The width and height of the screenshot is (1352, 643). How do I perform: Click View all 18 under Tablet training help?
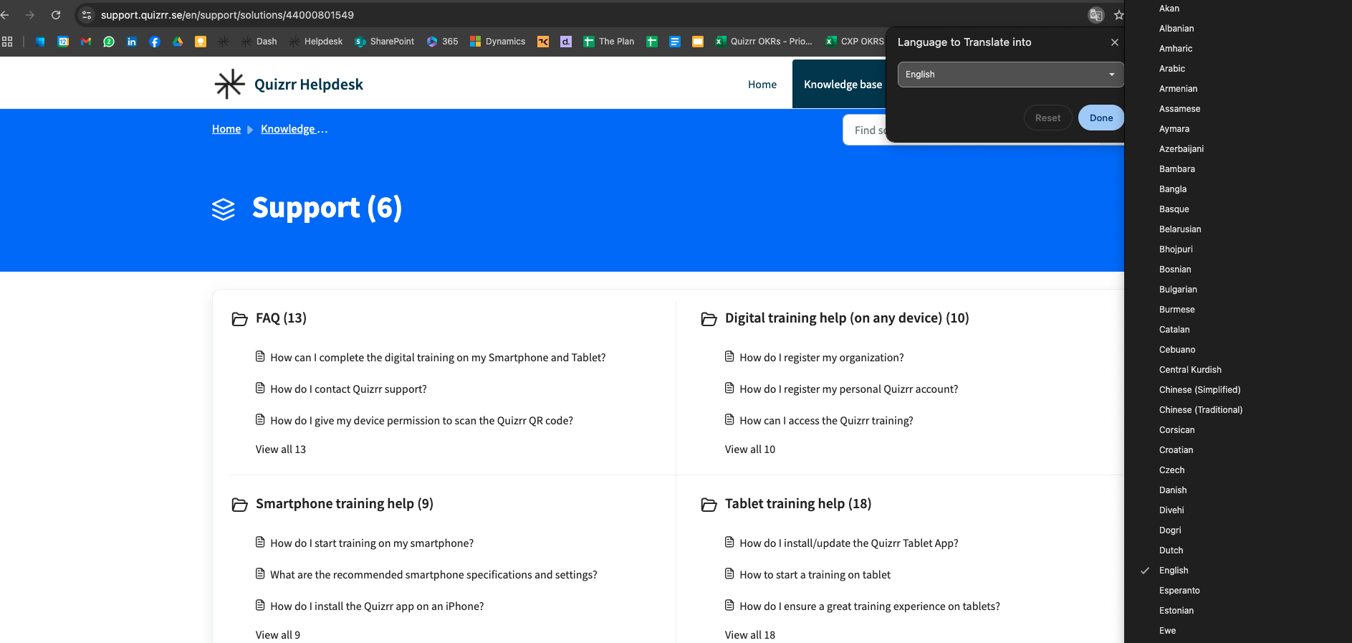coord(750,635)
